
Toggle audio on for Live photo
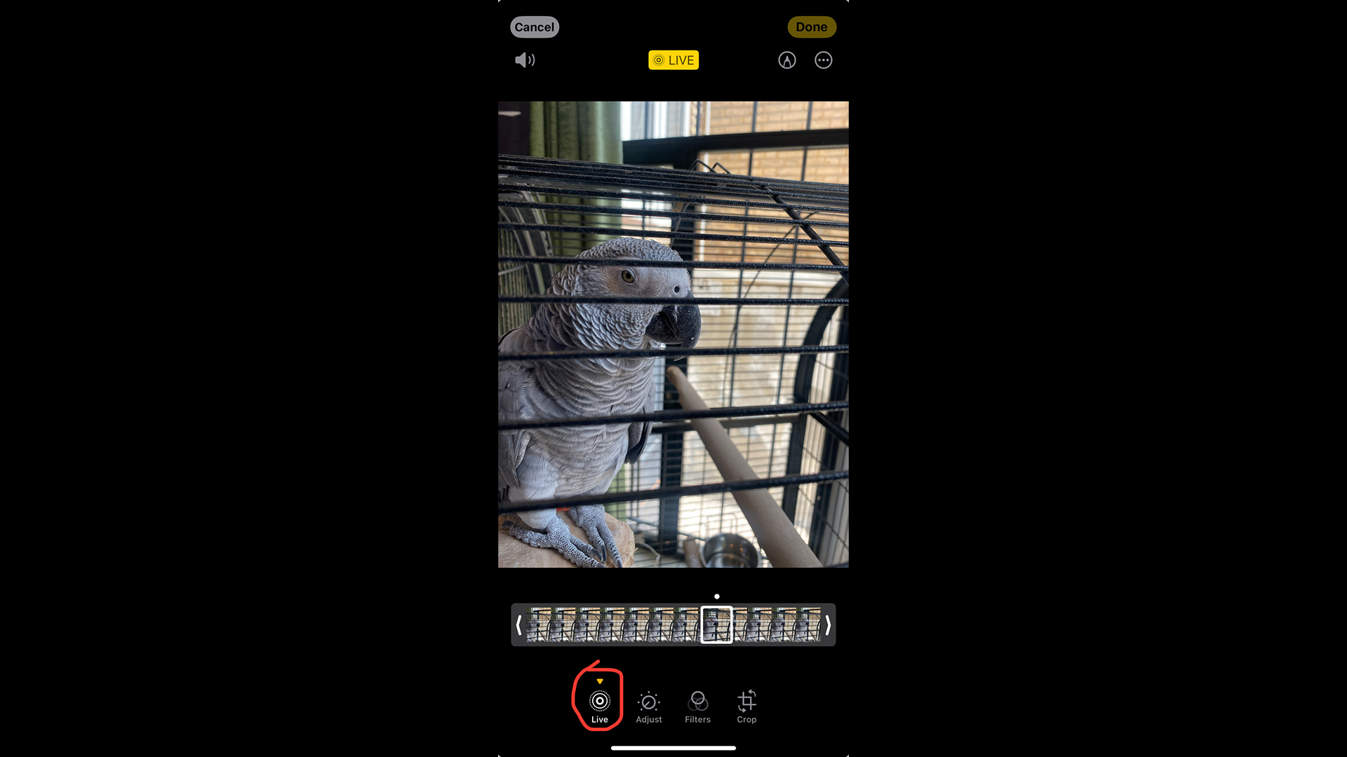525,59
